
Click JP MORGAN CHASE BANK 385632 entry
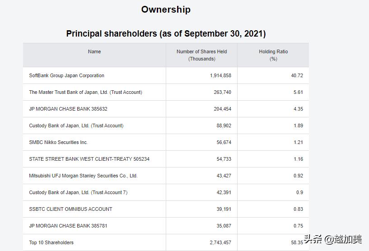point(68,109)
